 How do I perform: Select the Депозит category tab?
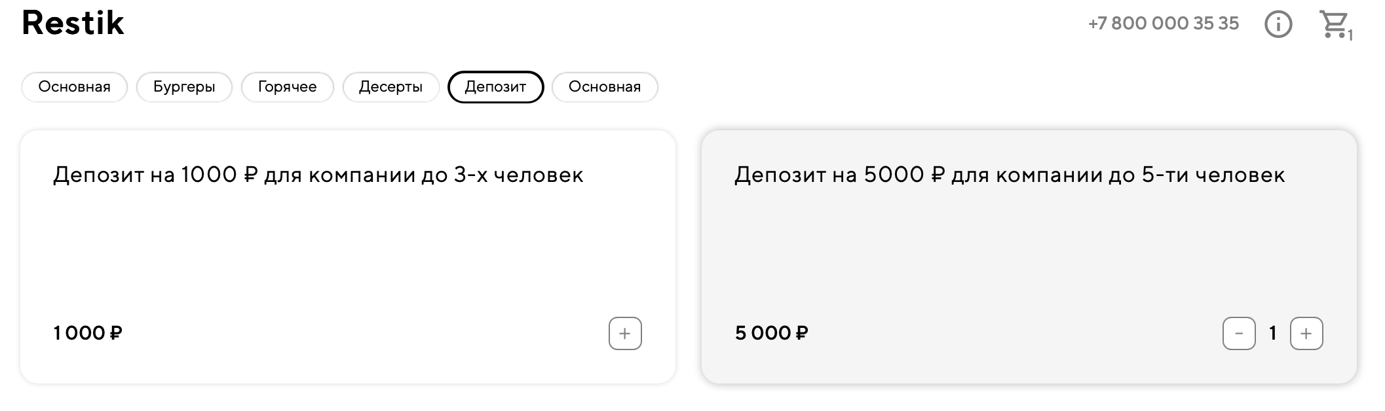tap(495, 87)
